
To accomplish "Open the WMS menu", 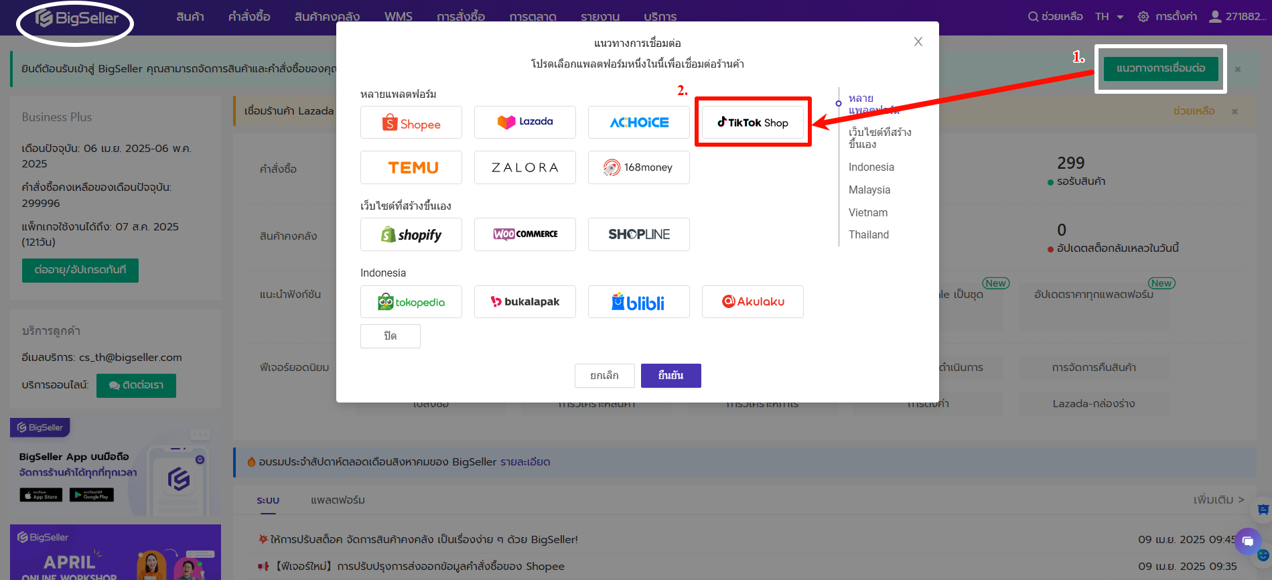I will tap(399, 17).
